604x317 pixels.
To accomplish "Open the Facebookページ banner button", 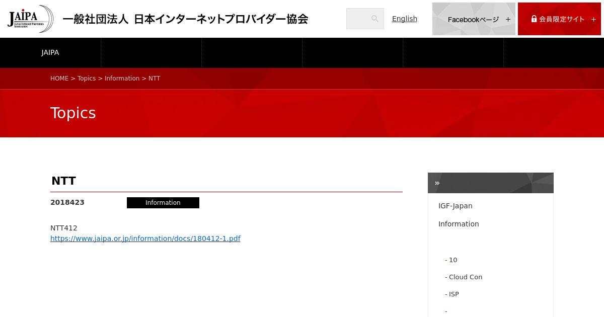I will point(474,19).
